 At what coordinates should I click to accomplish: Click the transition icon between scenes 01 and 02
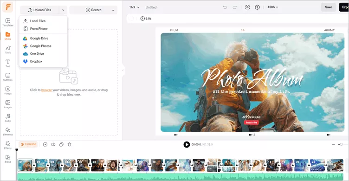tap(34, 165)
